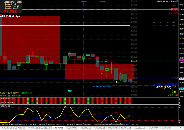Click the cyan 79.671 price axis tag
The image size is (184, 130).
coord(181,89)
